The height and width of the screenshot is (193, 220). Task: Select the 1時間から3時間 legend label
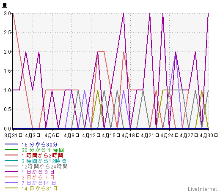click(42, 155)
